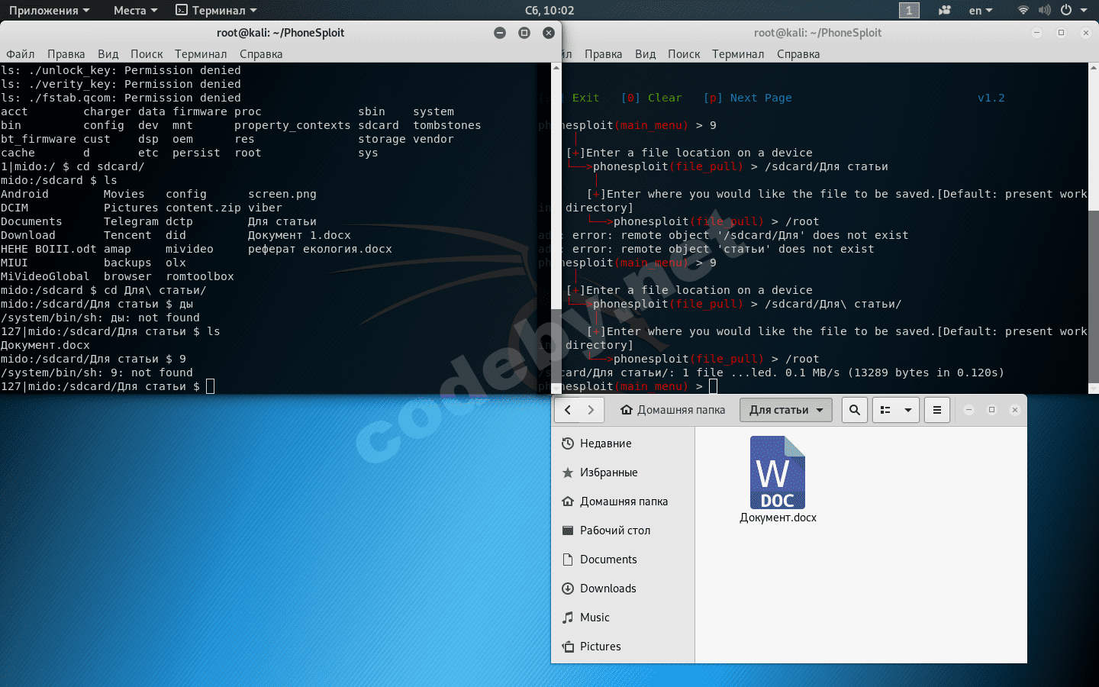Click the Wi-Fi icon in the top bar
The width and height of the screenshot is (1099, 687).
[x=1023, y=10]
